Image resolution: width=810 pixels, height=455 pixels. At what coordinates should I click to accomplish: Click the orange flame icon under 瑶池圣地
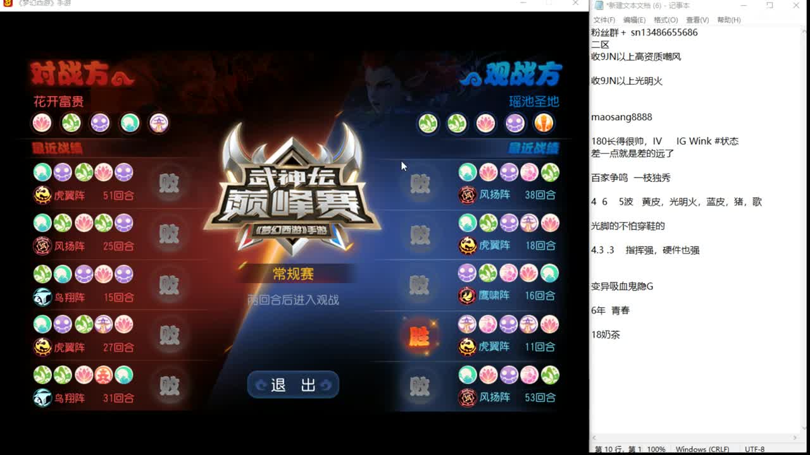(544, 123)
